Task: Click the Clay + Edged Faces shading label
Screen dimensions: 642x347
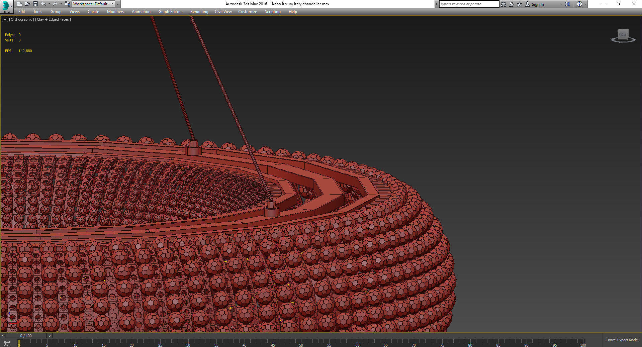Action: [53, 19]
